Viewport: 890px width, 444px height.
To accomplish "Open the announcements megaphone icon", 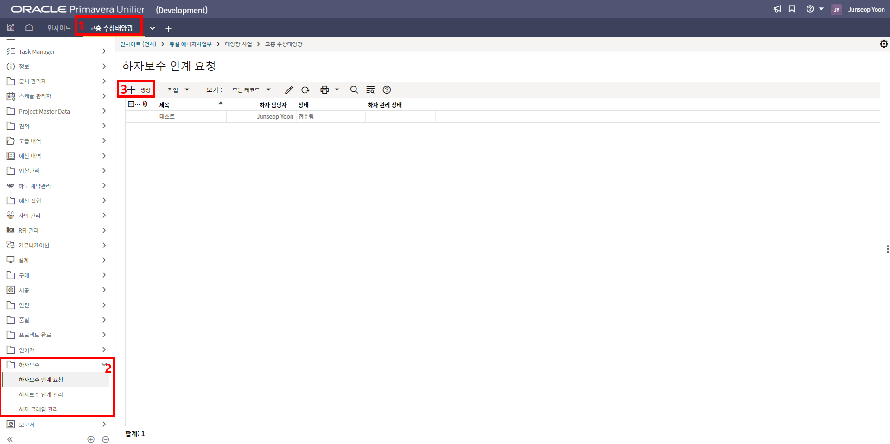I will click(777, 9).
